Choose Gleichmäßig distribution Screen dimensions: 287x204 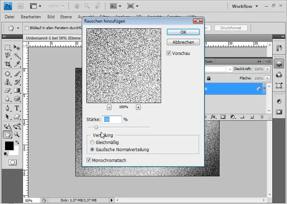tap(92, 142)
